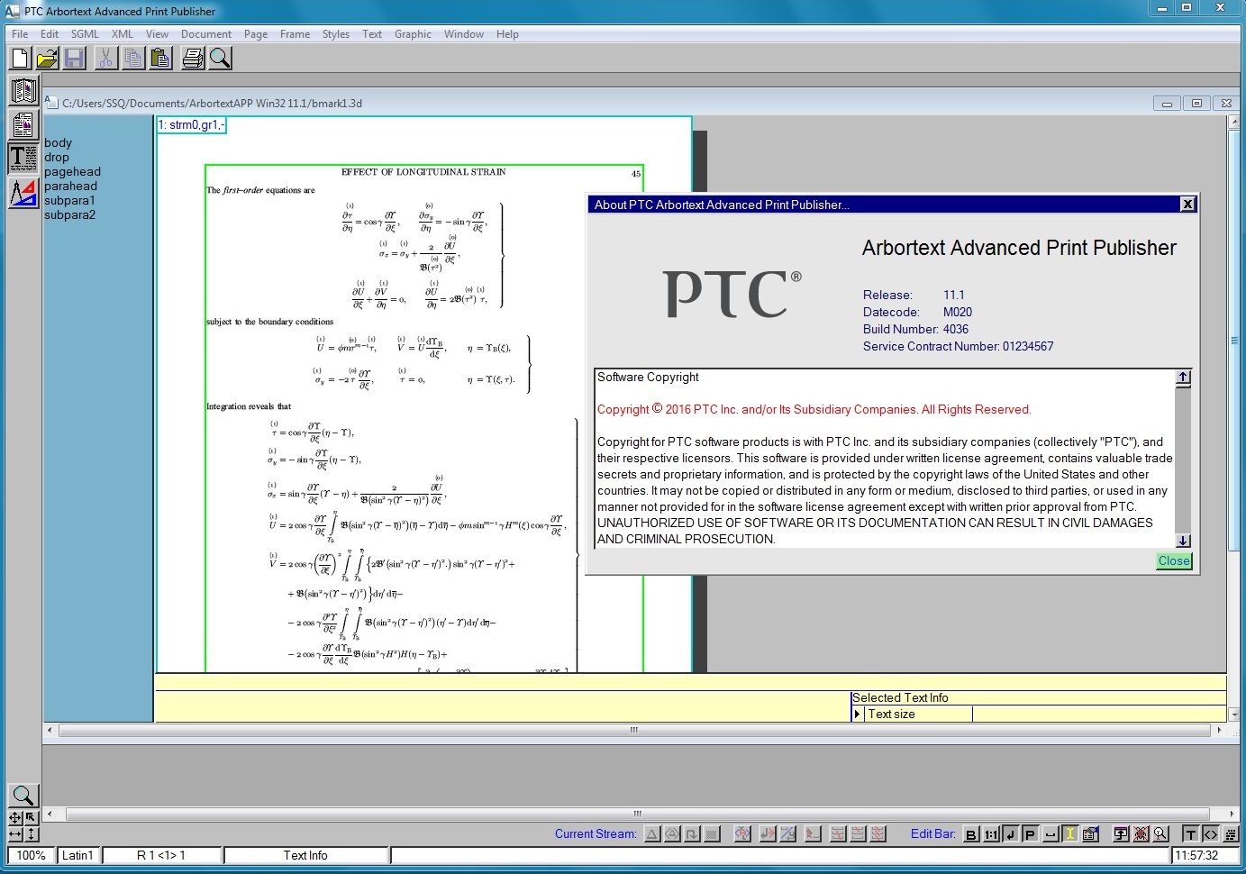Select the drop style in the list
This screenshot has height=874, width=1246.
click(x=56, y=158)
